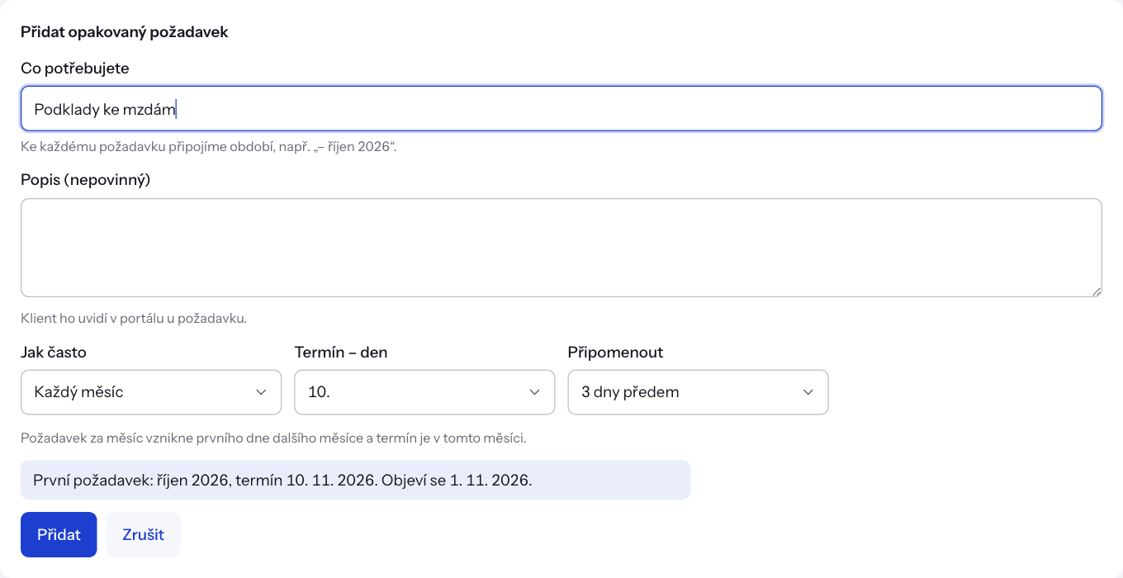Open the 'Termín – den' dropdown
1123x578 pixels.
tap(424, 392)
